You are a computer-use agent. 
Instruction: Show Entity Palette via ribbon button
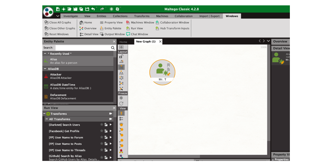(110, 29)
